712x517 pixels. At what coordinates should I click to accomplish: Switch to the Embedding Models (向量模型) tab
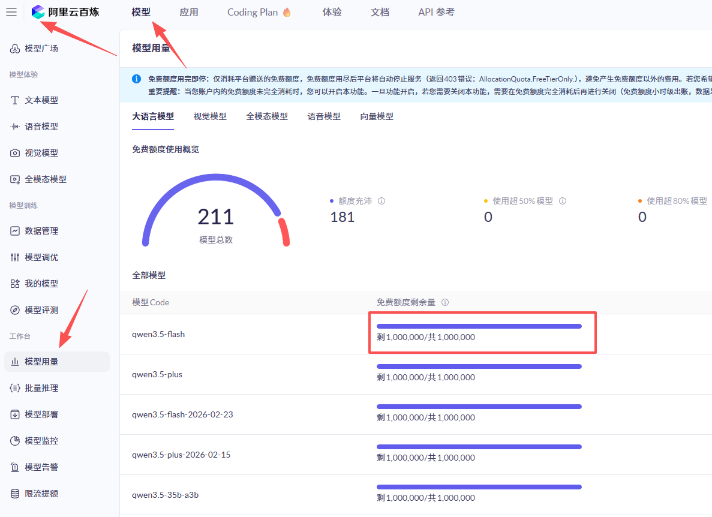pos(377,116)
